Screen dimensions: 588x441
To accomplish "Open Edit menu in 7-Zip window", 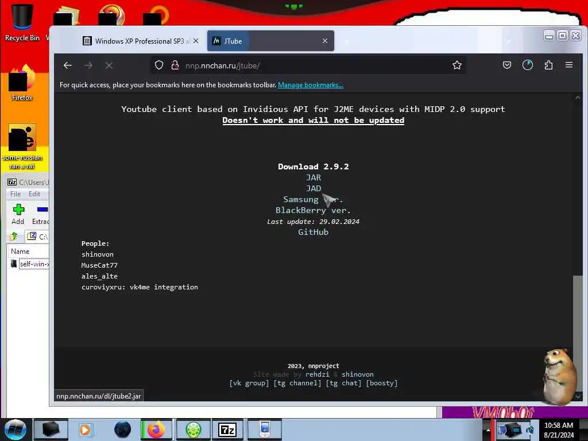I will click(x=34, y=194).
